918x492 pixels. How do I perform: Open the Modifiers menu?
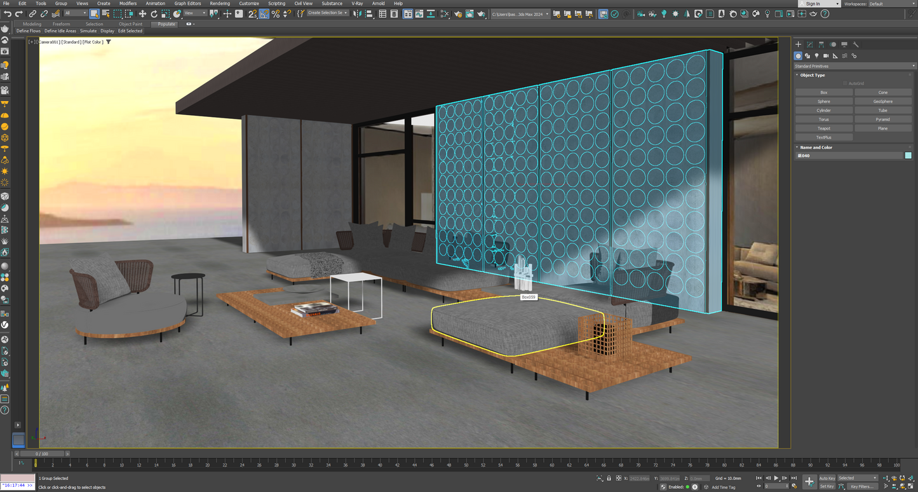point(128,3)
